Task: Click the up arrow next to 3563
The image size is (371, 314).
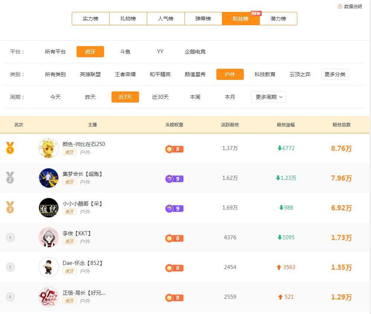Action: click(x=279, y=267)
